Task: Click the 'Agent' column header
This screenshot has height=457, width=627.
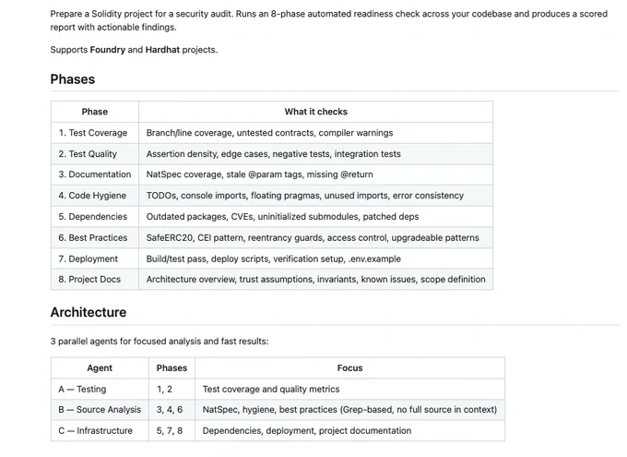Action: click(x=100, y=368)
